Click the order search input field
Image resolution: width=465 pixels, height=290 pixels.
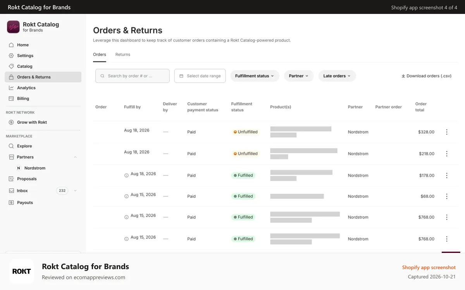tap(133, 76)
